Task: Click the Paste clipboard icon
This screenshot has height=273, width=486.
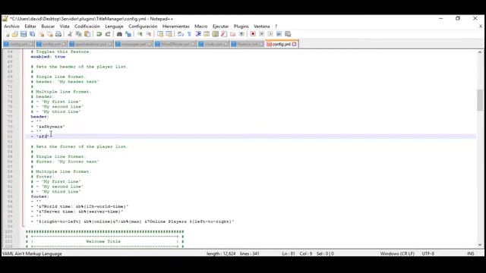Action: click(x=87, y=34)
